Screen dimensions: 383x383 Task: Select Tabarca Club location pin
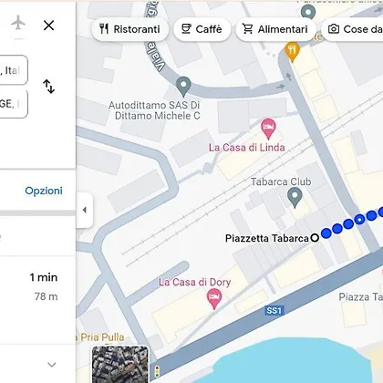295,197
